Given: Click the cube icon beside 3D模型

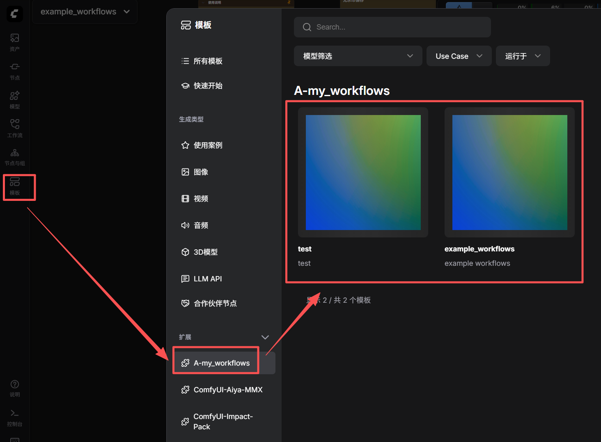Looking at the screenshot, I should pos(185,252).
